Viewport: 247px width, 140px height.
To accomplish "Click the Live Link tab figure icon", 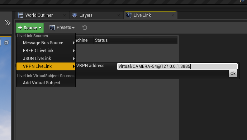I will point(129,15).
